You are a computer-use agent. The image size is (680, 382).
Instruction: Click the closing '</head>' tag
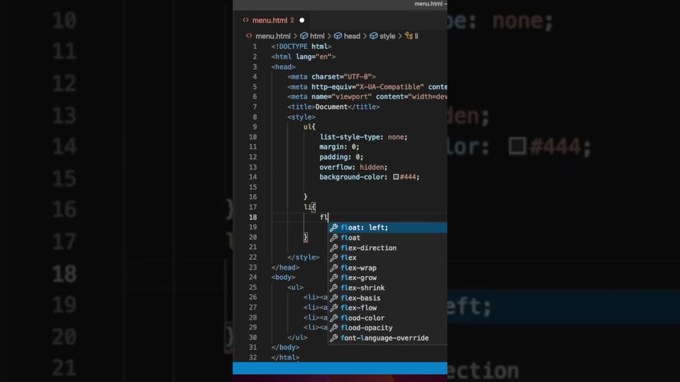[x=285, y=267]
